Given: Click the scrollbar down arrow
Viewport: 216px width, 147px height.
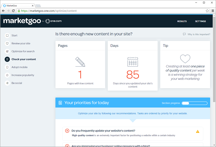Looking at the screenshot, I should (214, 145).
